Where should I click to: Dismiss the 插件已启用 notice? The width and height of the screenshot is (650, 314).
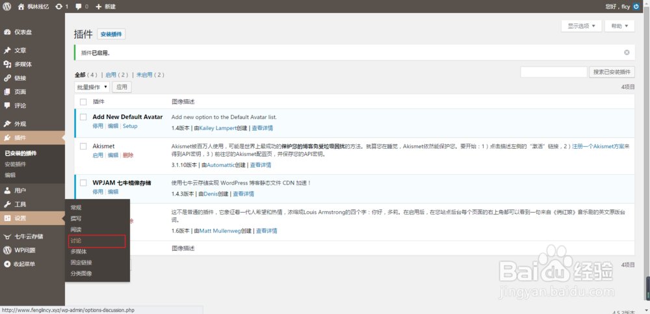tap(627, 53)
